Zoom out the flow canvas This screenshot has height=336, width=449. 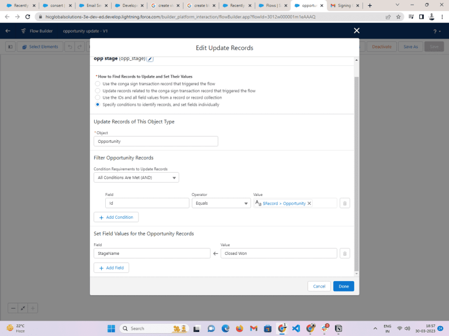[x=13, y=308]
